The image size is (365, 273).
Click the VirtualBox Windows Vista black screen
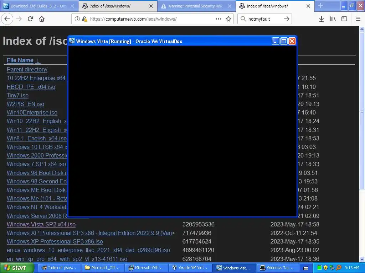pyautogui.click(x=182, y=131)
